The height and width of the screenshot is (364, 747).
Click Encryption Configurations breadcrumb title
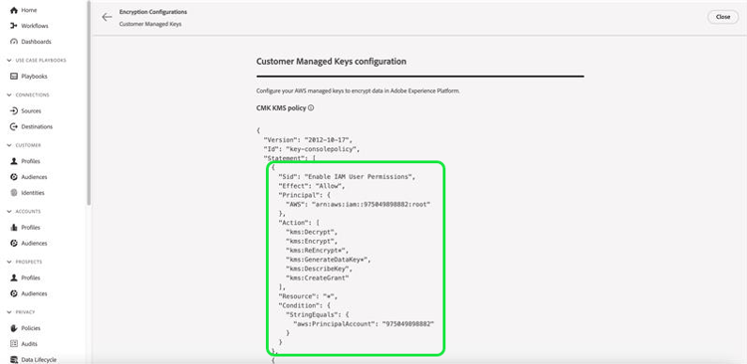click(x=153, y=12)
